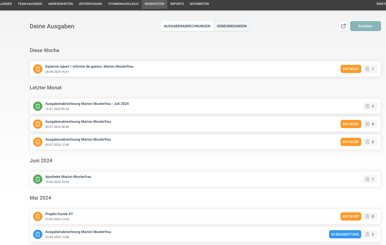Navigate to Stundenausgleich in top menu
Screen dimensions: 386x245
[123, 4]
